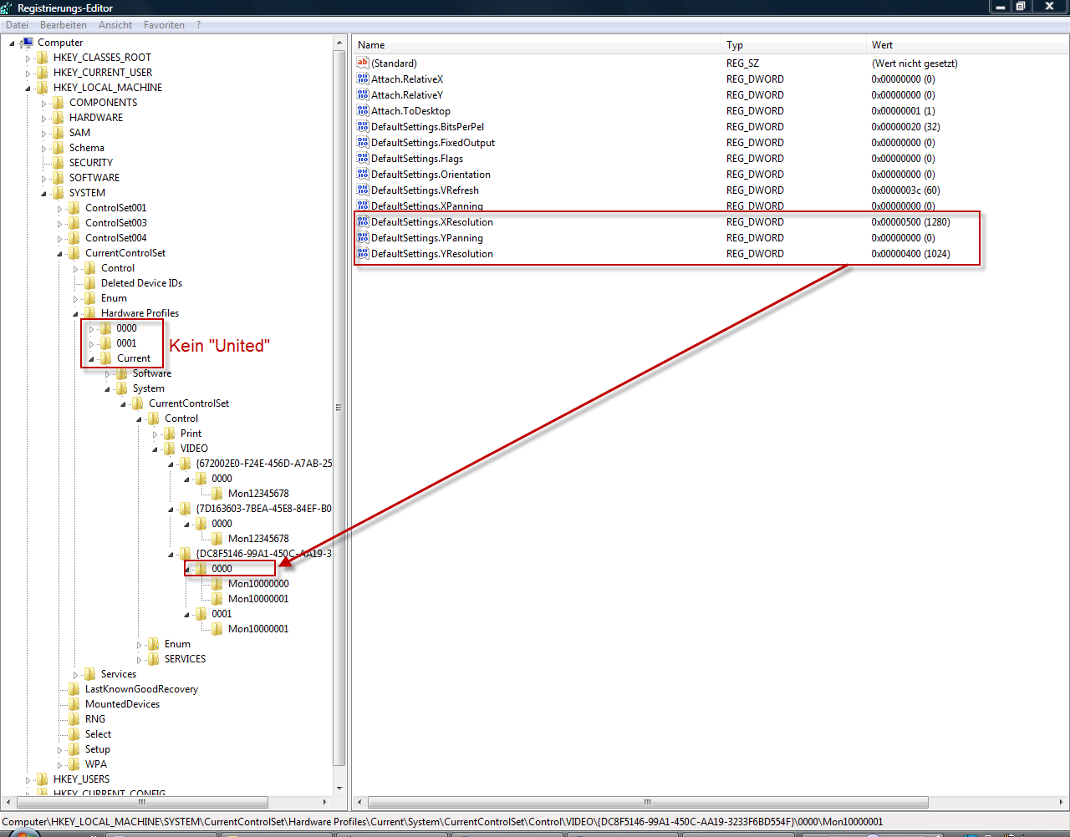This screenshot has width=1070, height=837.
Task: Click the folder icon of HKEY_CLASSES_ROOT
Action: [43, 58]
